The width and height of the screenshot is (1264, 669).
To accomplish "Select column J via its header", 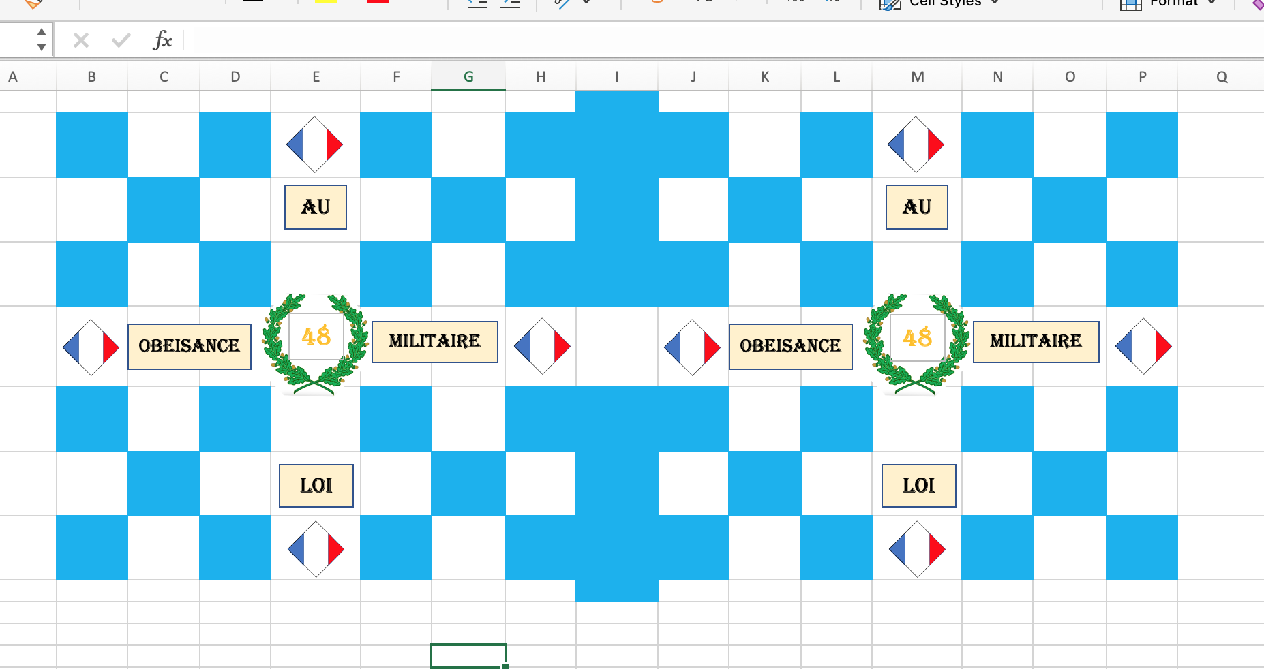I will tap(693, 77).
